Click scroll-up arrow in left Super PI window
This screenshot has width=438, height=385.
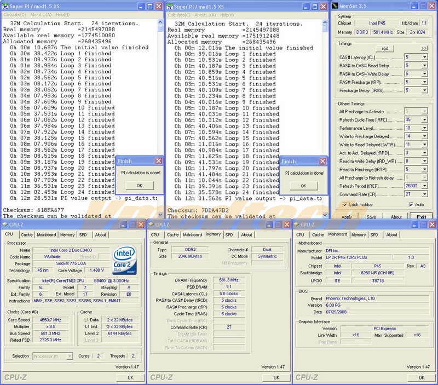[160, 22]
